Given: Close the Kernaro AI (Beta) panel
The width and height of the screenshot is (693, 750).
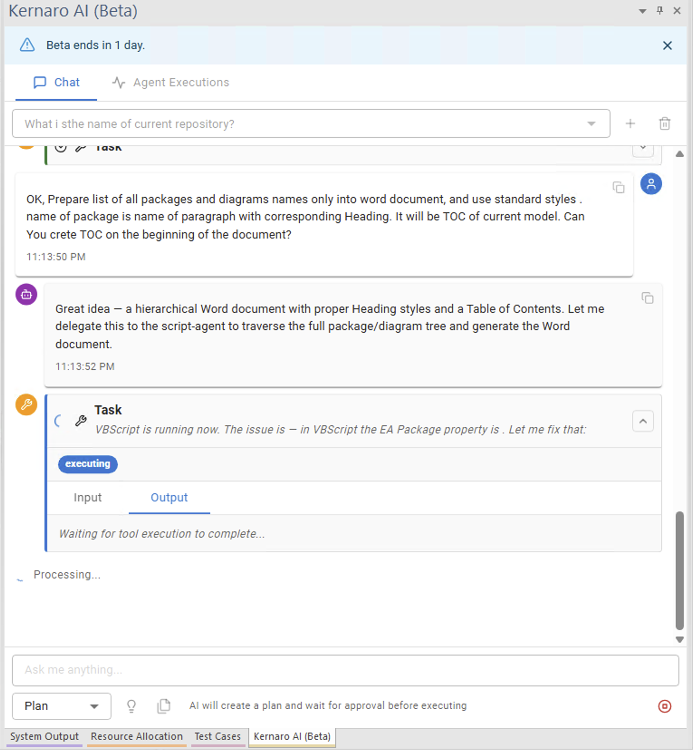Looking at the screenshot, I should 677,10.
